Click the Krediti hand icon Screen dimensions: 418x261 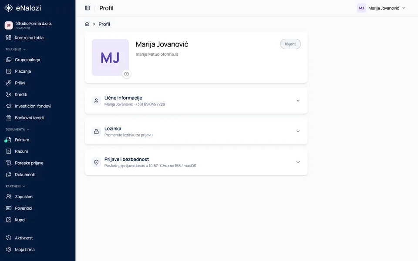click(9, 94)
